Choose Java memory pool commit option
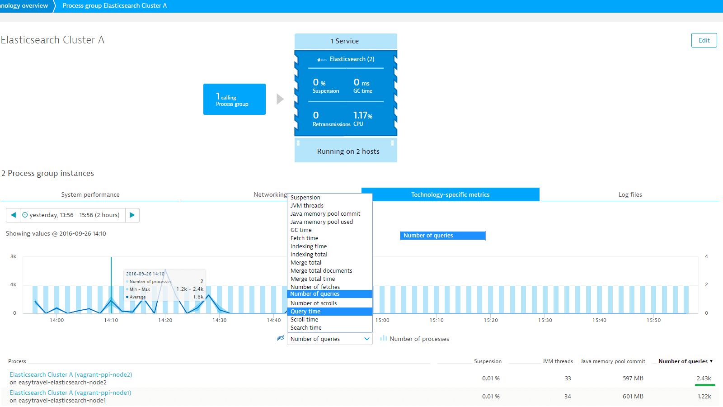 point(330,214)
